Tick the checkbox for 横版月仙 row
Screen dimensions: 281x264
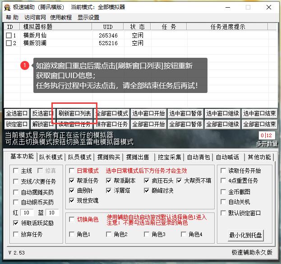coord(9,35)
